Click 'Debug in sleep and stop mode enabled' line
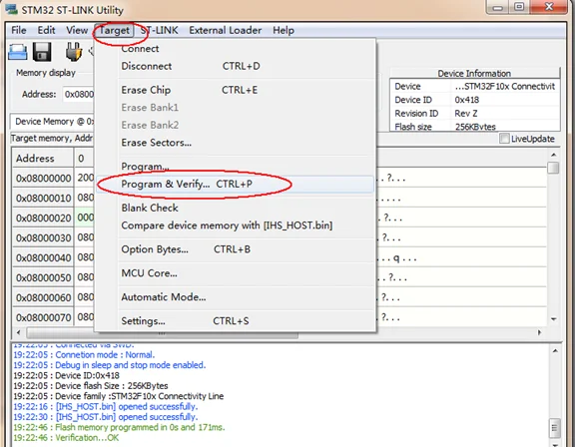This screenshot has height=447, width=575. coord(109,365)
